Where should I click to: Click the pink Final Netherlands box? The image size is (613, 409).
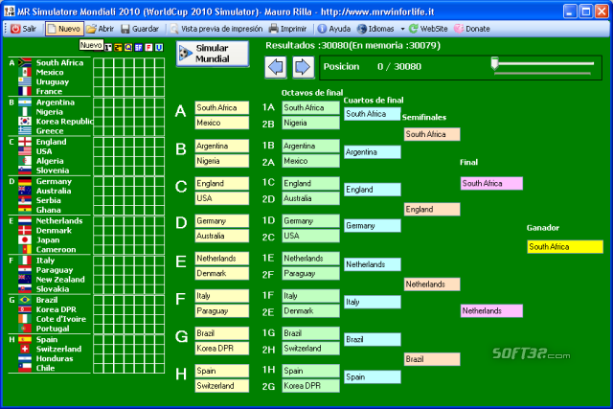[491, 311]
